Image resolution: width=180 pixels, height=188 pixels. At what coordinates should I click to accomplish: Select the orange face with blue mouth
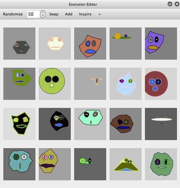[90, 44]
